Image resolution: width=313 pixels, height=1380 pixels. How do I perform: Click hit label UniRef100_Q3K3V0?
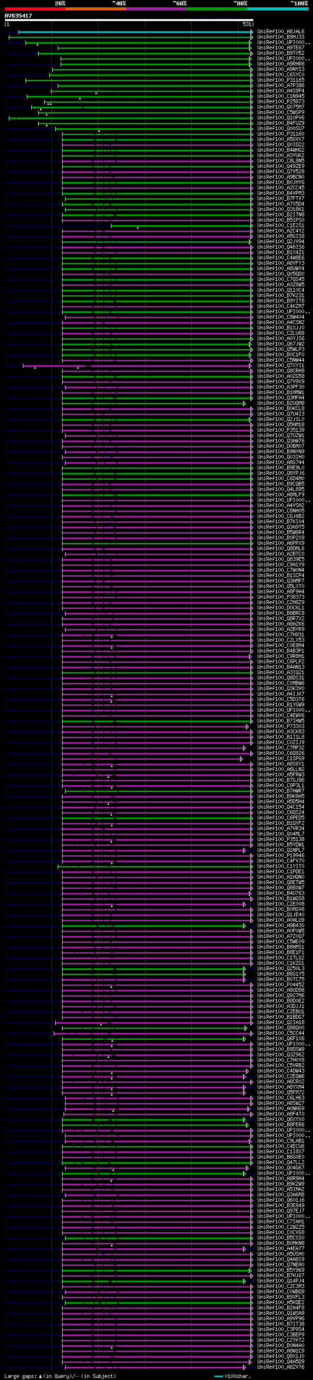pyautogui.click(x=281, y=688)
